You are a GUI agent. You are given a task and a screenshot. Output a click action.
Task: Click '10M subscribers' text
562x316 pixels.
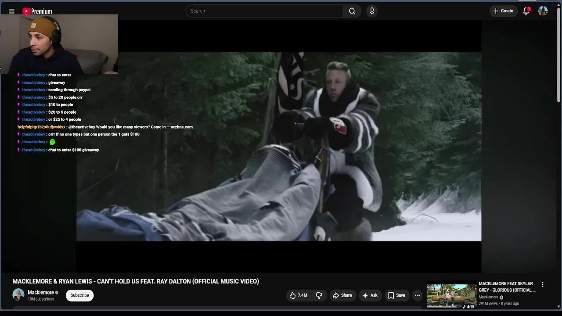coord(41,299)
